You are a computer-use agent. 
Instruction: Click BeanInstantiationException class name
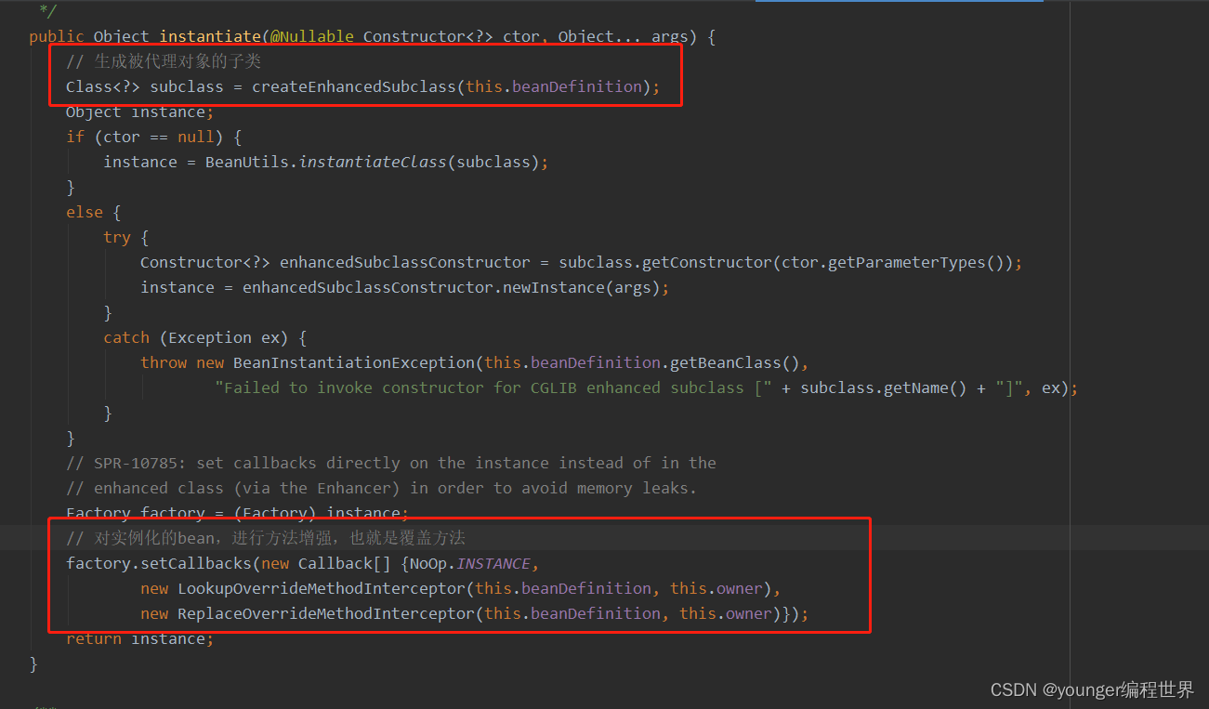click(x=354, y=362)
